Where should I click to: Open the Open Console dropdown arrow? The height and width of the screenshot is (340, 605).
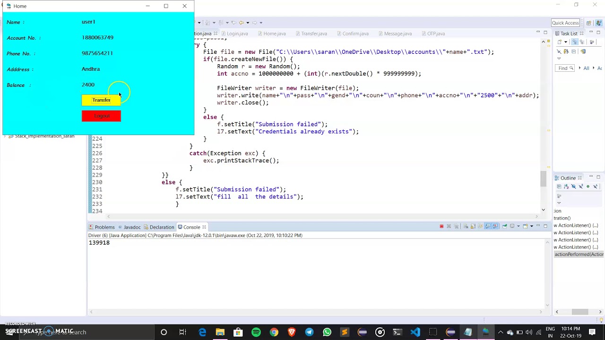click(532, 226)
